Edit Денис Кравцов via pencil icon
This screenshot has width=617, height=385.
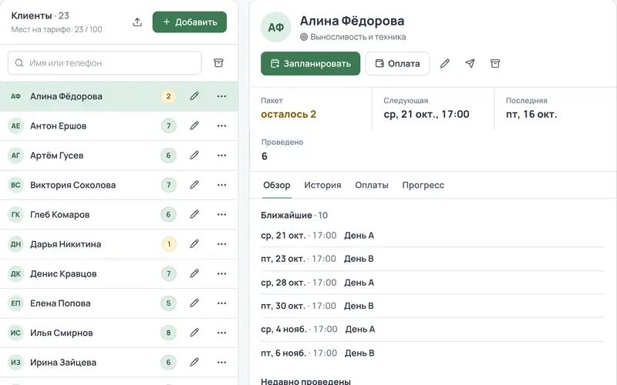click(x=194, y=273)
